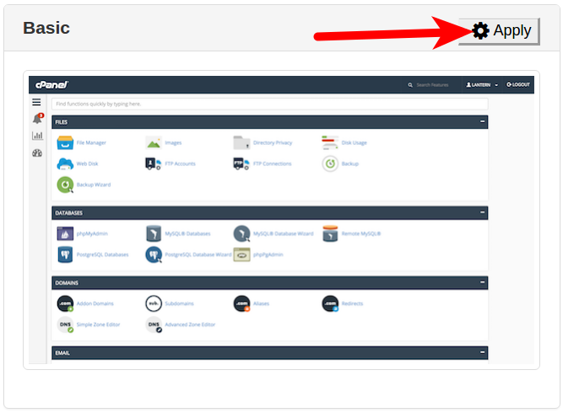Open the phpPgAdmin icon

[x=241, y=255]
